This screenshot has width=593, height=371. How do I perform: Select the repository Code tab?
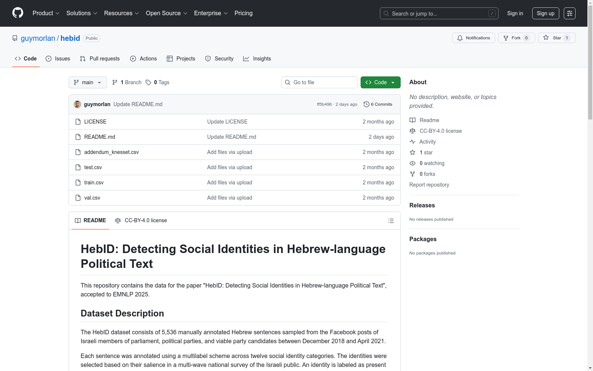(x=26, y=59)
